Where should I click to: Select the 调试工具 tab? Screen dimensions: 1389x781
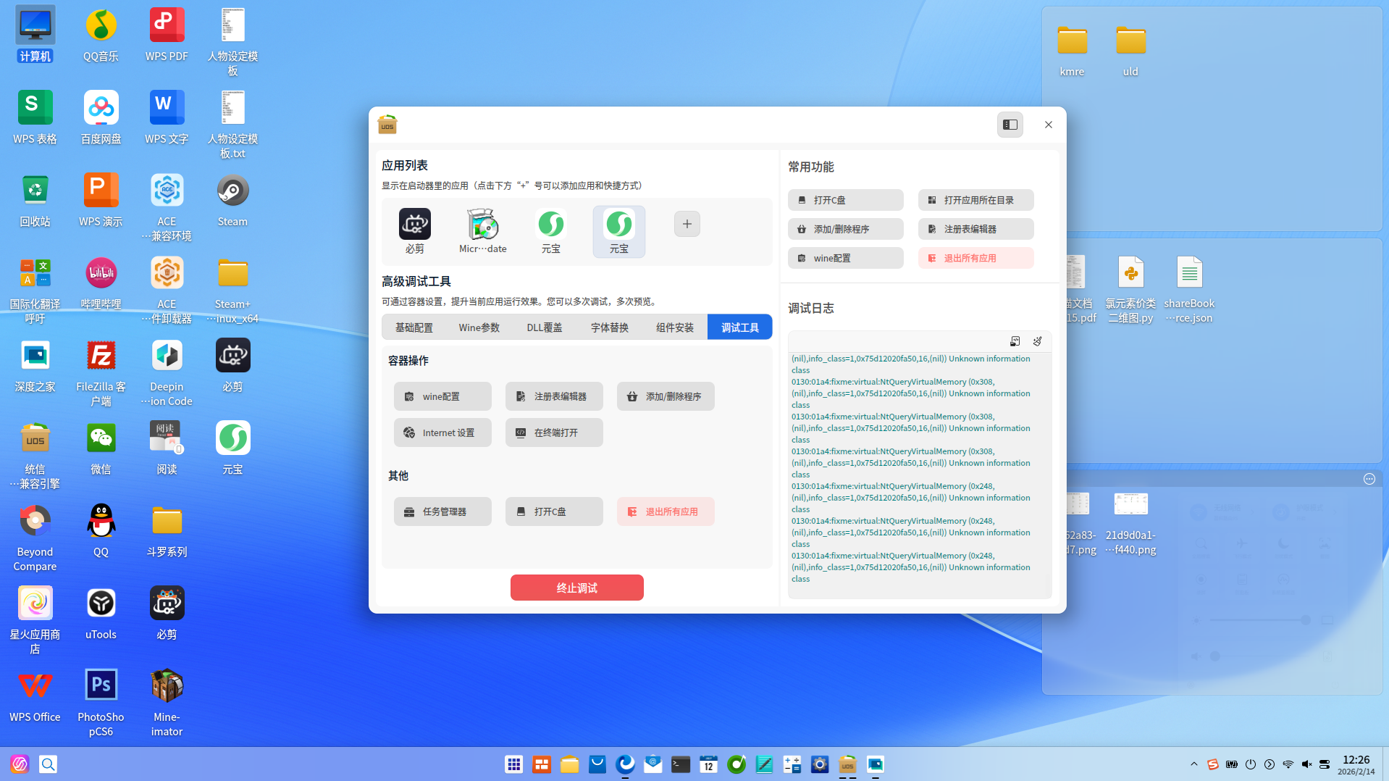coord(740,327)
